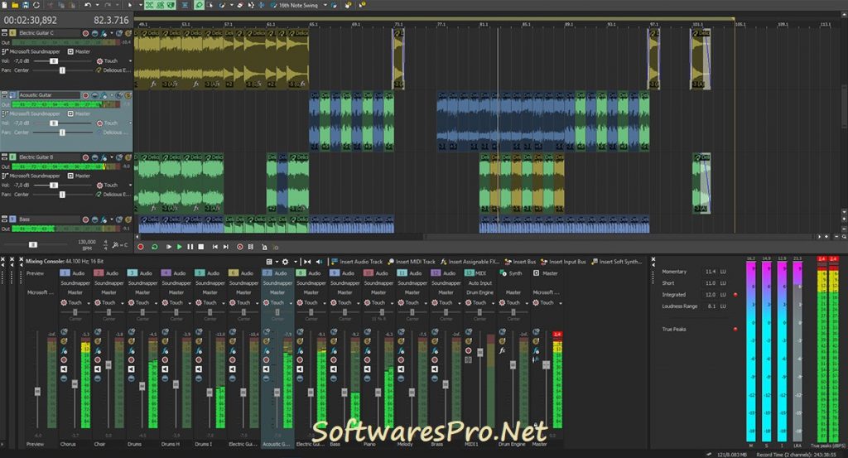Open track settings dropdown arrow on Electric Guitar C
Viewport: 848px width, 458px height.
click(x=112, y=33)
